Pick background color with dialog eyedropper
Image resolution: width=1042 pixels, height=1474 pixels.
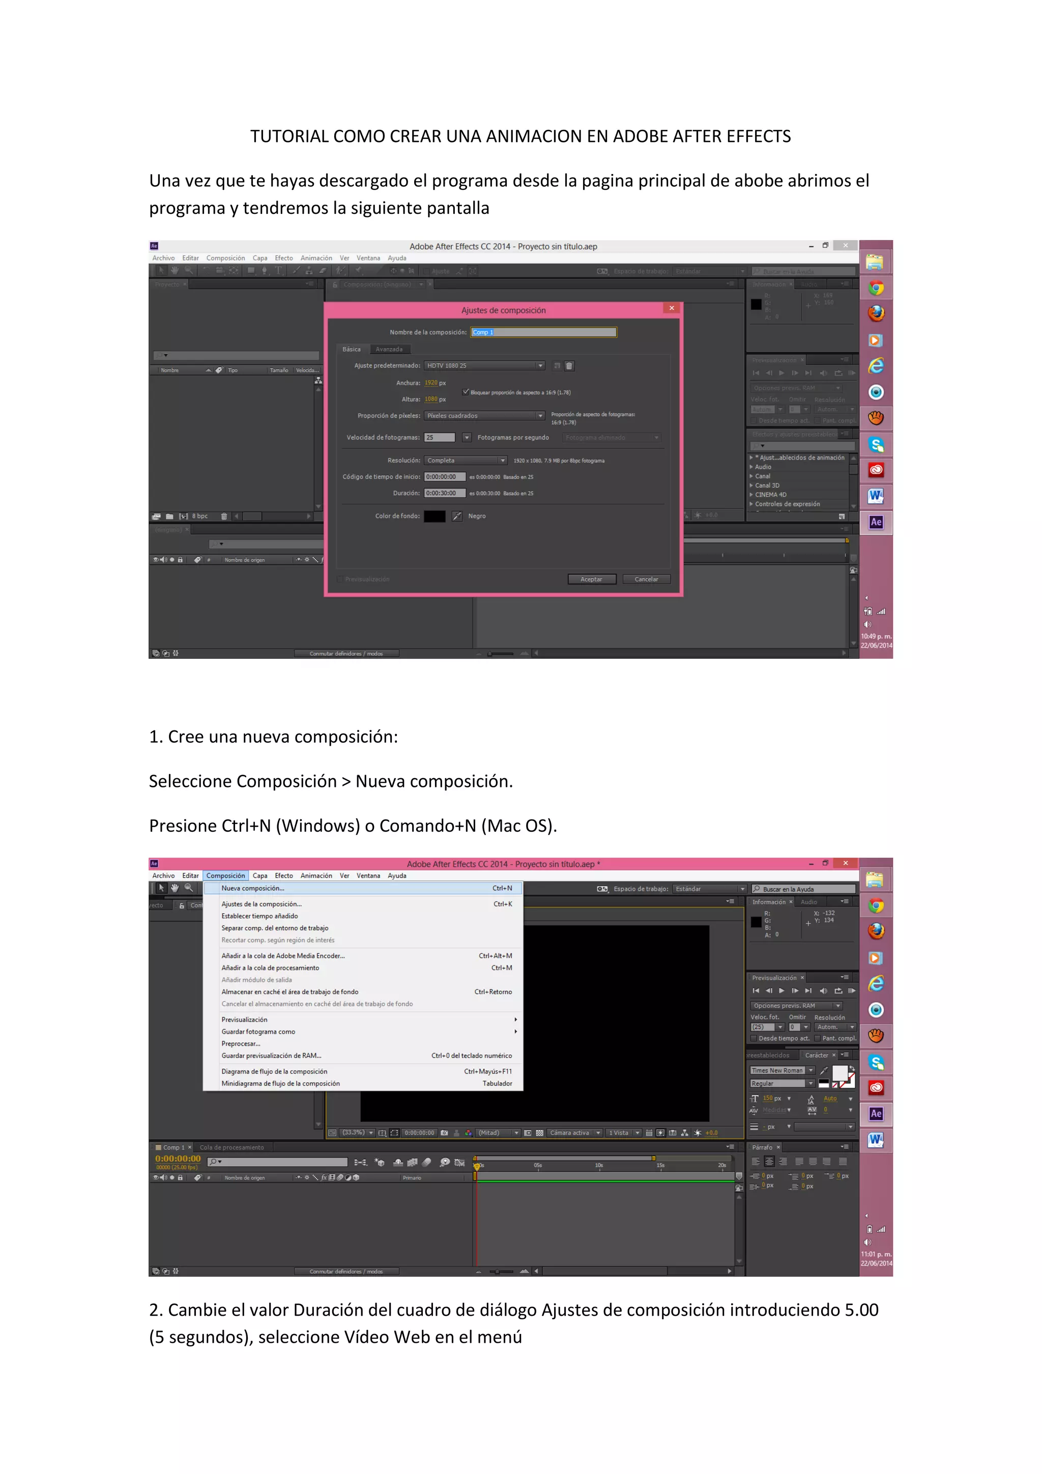point(457,516)
